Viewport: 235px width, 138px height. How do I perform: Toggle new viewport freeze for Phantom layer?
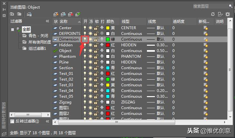[206, 56]
